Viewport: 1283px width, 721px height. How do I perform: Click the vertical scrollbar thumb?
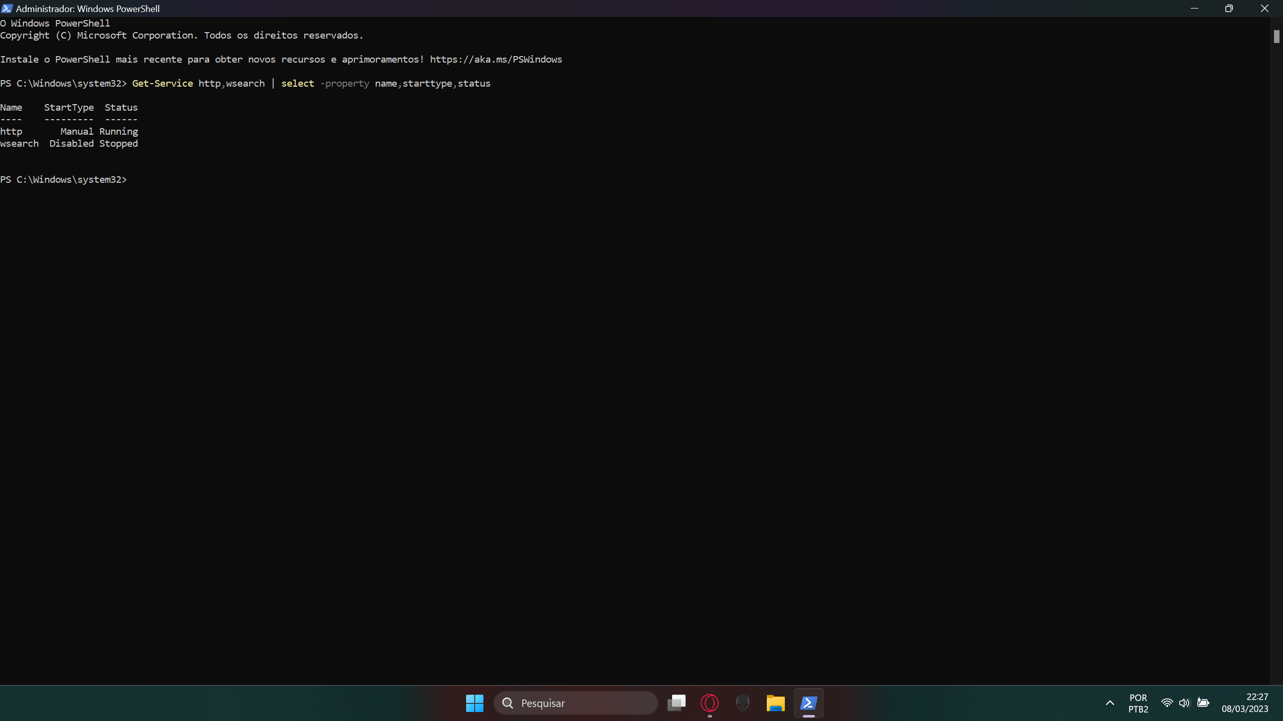pyautogui.click(x=1276, y=37)
